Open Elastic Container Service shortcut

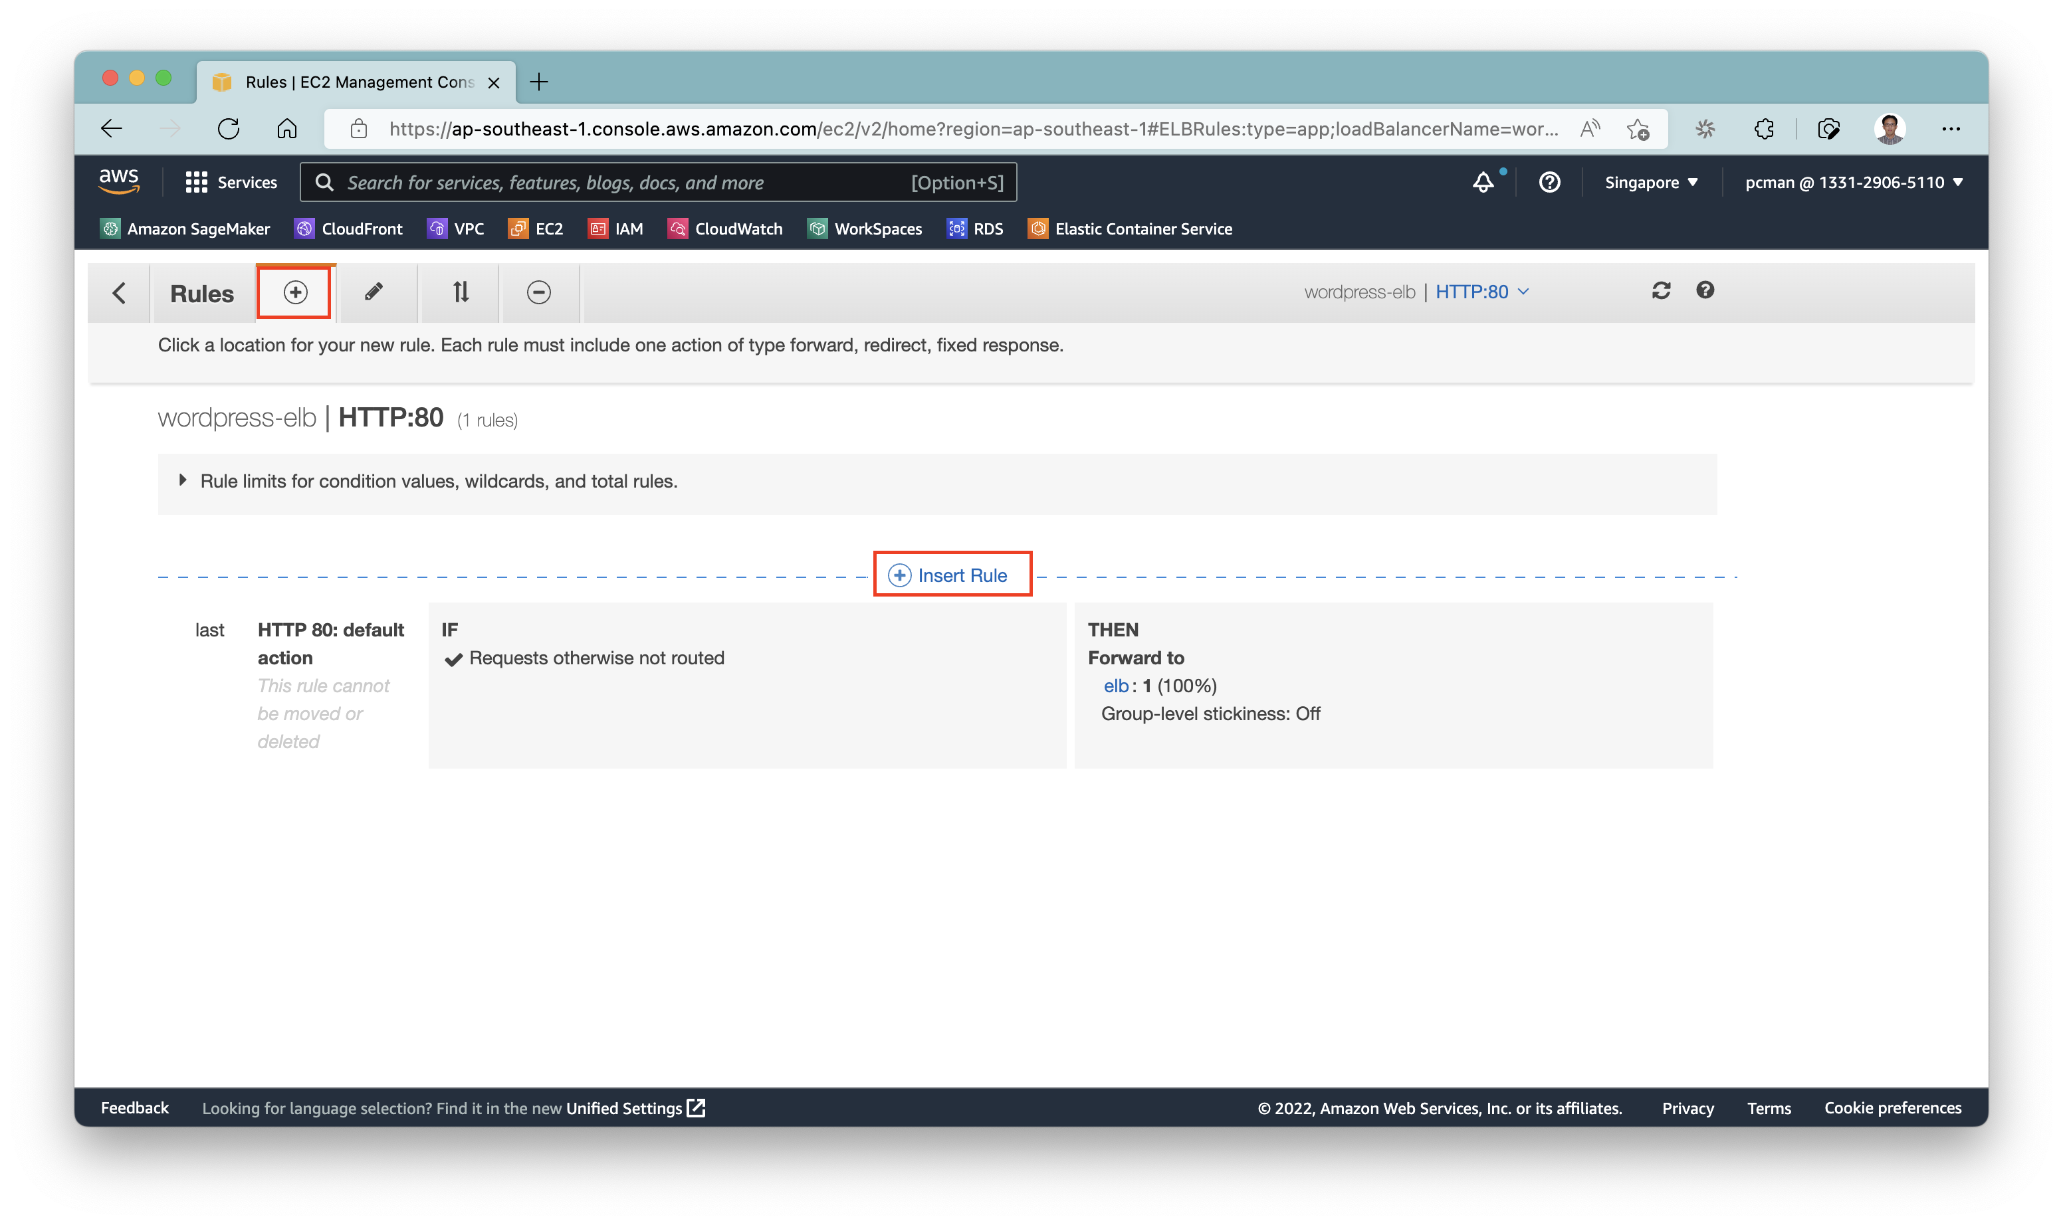[1130, 229]
